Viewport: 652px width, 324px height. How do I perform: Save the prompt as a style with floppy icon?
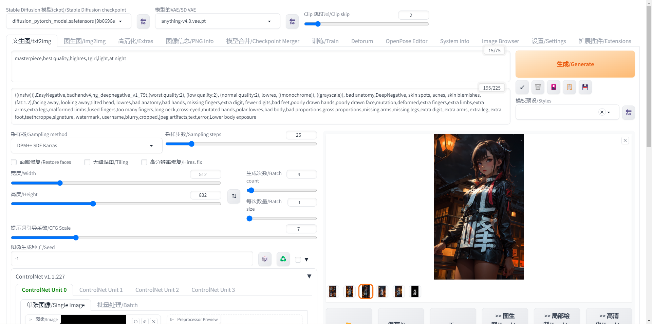pyautogui.click(x=585, y=87)
